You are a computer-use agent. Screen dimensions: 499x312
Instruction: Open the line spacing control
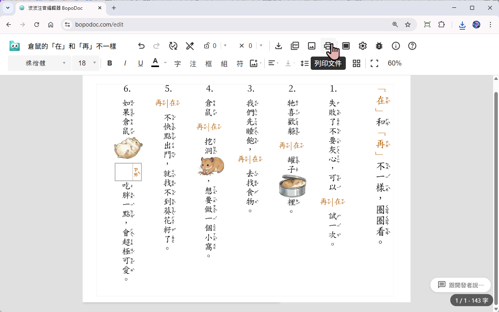pos(304,63)
